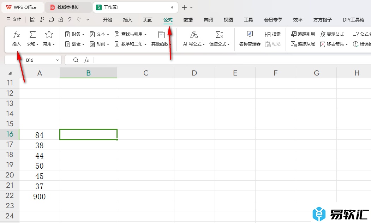The height and width of the screenshot is (223, 371).
Task: Click the save icon in quick toolbar
Action: click(33, 20)
